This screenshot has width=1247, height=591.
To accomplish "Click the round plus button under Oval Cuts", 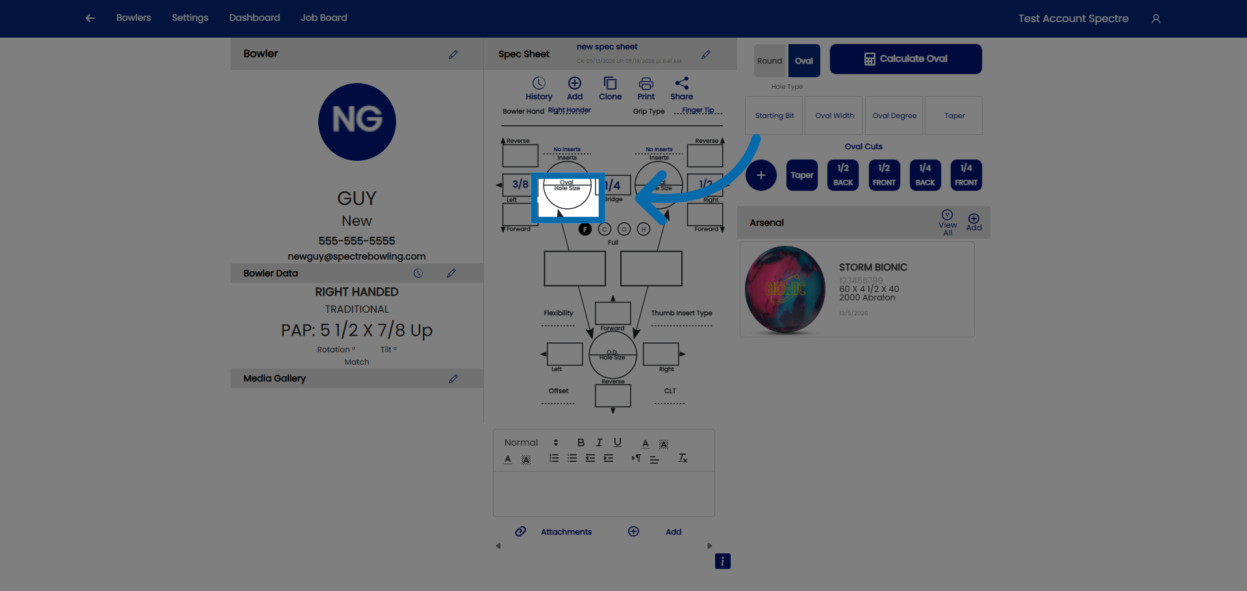I will click(761, 175).
